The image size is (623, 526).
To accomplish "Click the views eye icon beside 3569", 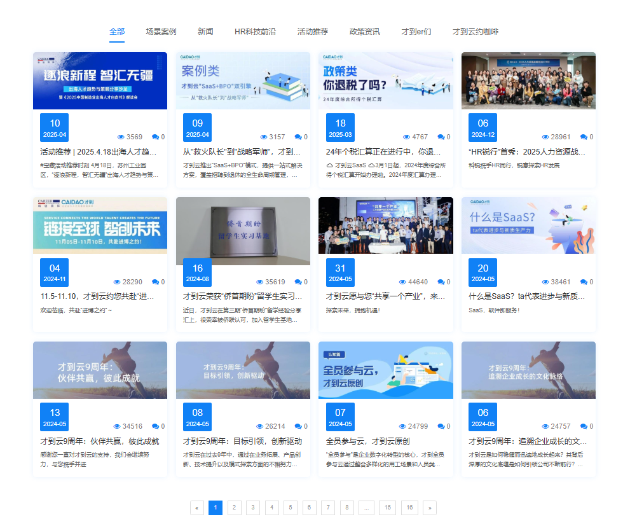I will (x=121, y=137).
